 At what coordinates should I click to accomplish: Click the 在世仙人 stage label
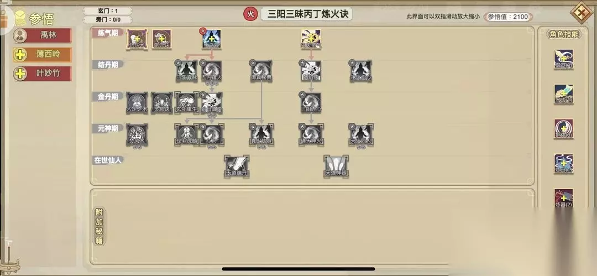(x=108, y=160)
